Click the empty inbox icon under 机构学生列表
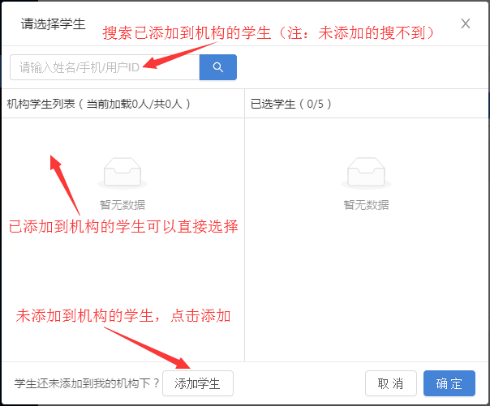This screenshot has height=406, width=490. pyautogui.click(x=122, y=173)
